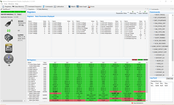
Task: Click the current gauge dial
Action: tap(9, 59)
